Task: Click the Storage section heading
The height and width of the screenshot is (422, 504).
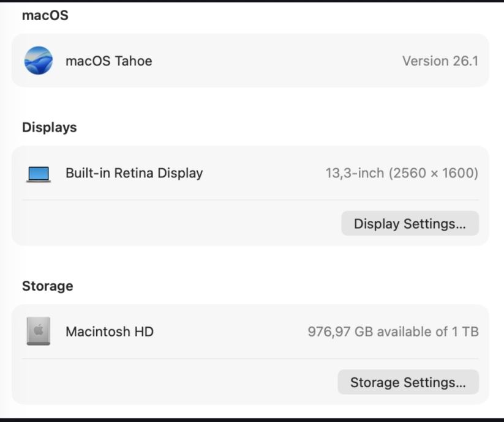Action: (x=48, y=286)
